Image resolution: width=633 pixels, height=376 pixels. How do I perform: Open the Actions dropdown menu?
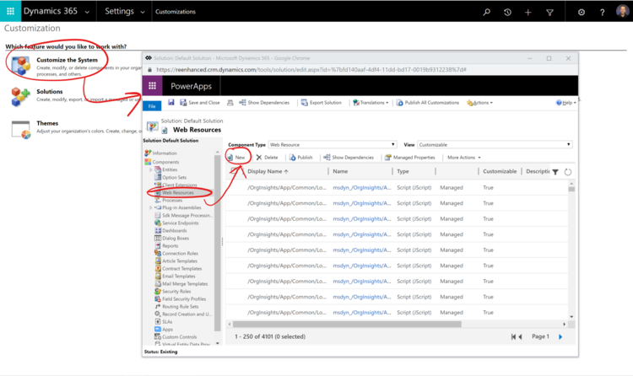click(479, 103)
